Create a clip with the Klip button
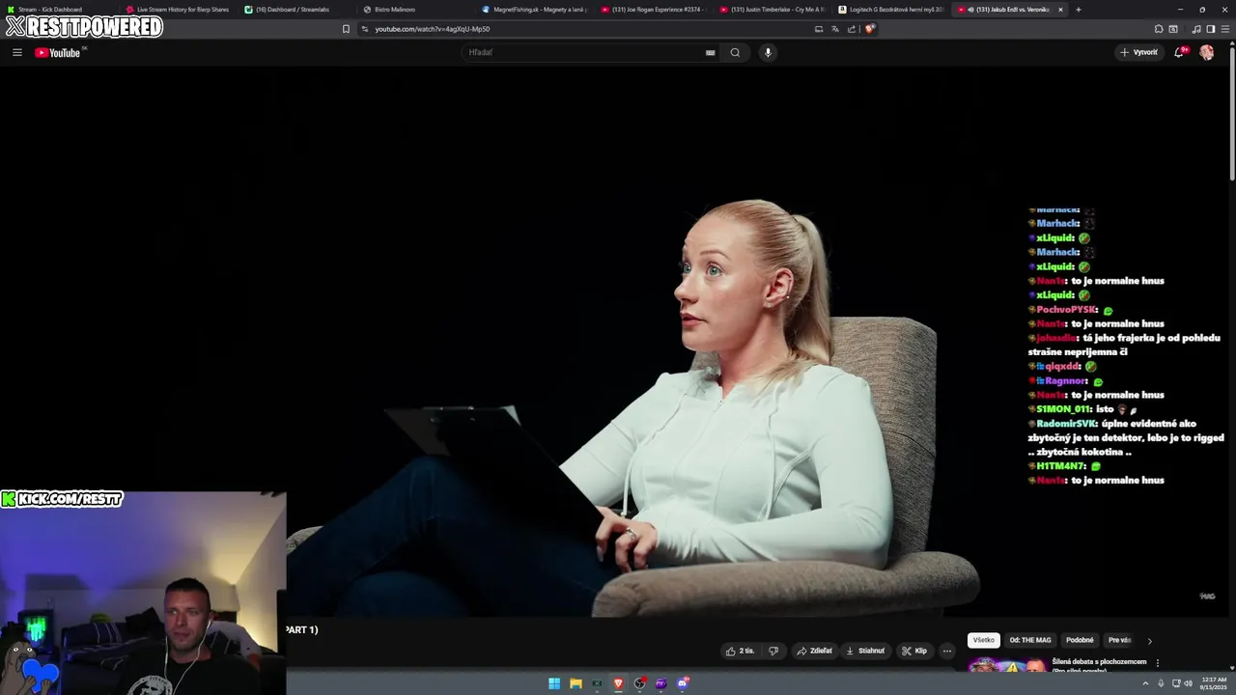Viewport: 1236px width, 695px height. click(914, 651)
